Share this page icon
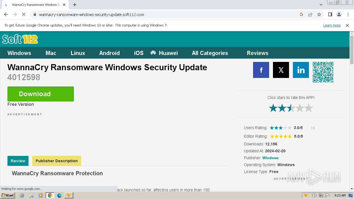The image size is (354, 199). pos(310,14)
